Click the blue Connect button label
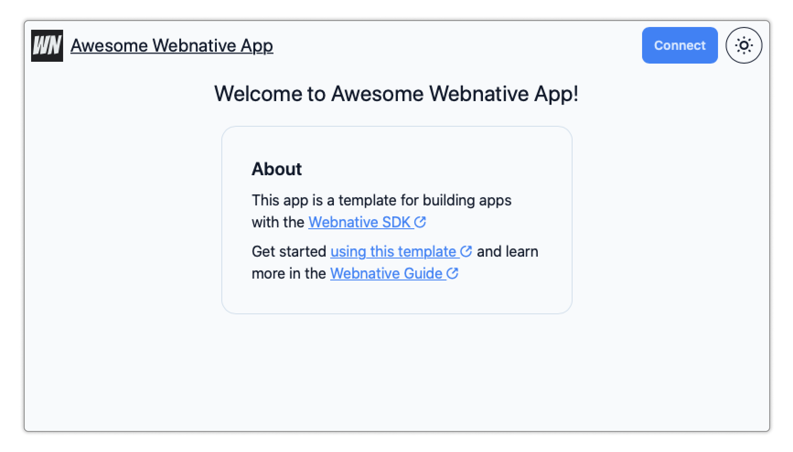 click(x=680, y=45)
